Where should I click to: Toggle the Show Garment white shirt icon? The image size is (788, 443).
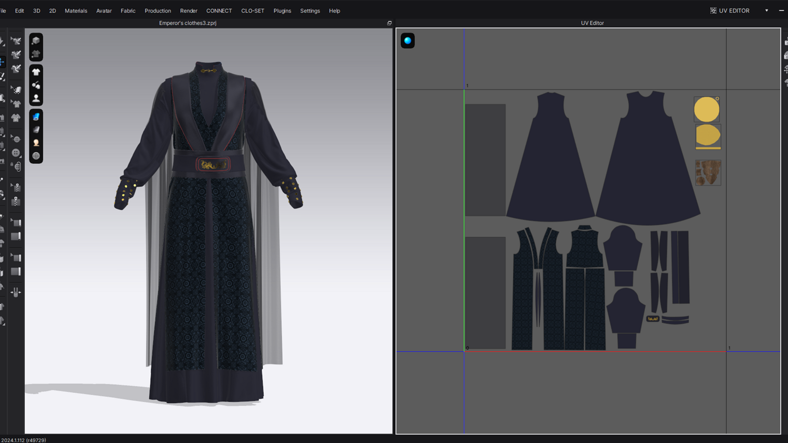(x=36, y=72)
